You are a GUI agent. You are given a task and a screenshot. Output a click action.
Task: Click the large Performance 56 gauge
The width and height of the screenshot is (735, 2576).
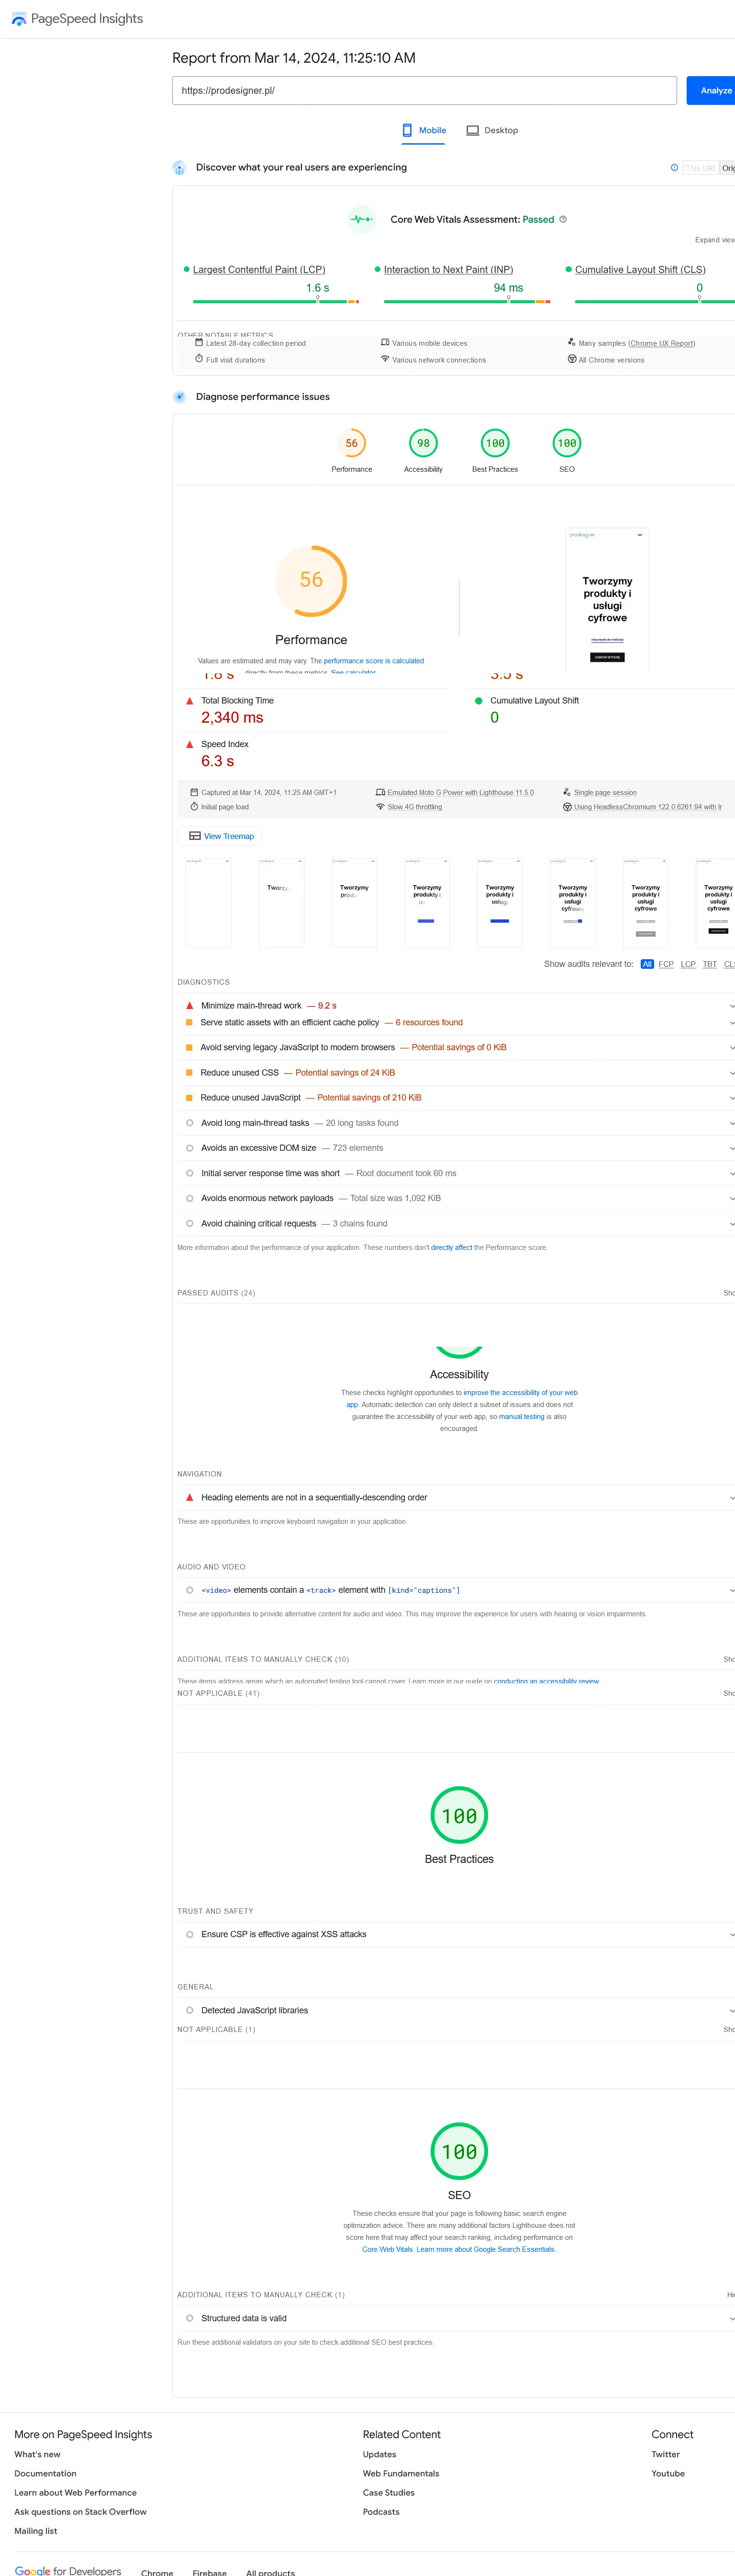point(312,580)
